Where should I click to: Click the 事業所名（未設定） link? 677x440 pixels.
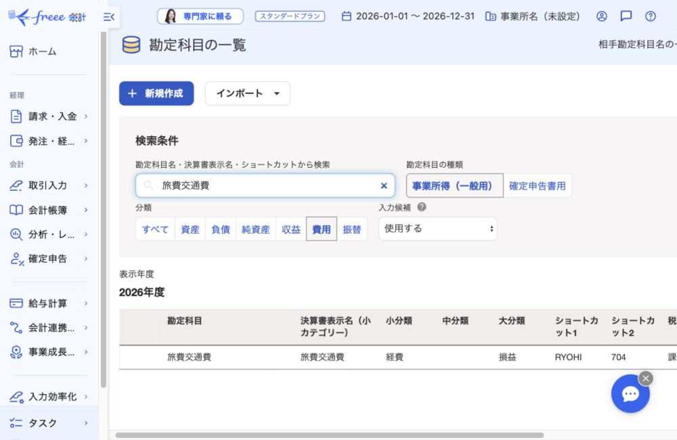(540, 16)
